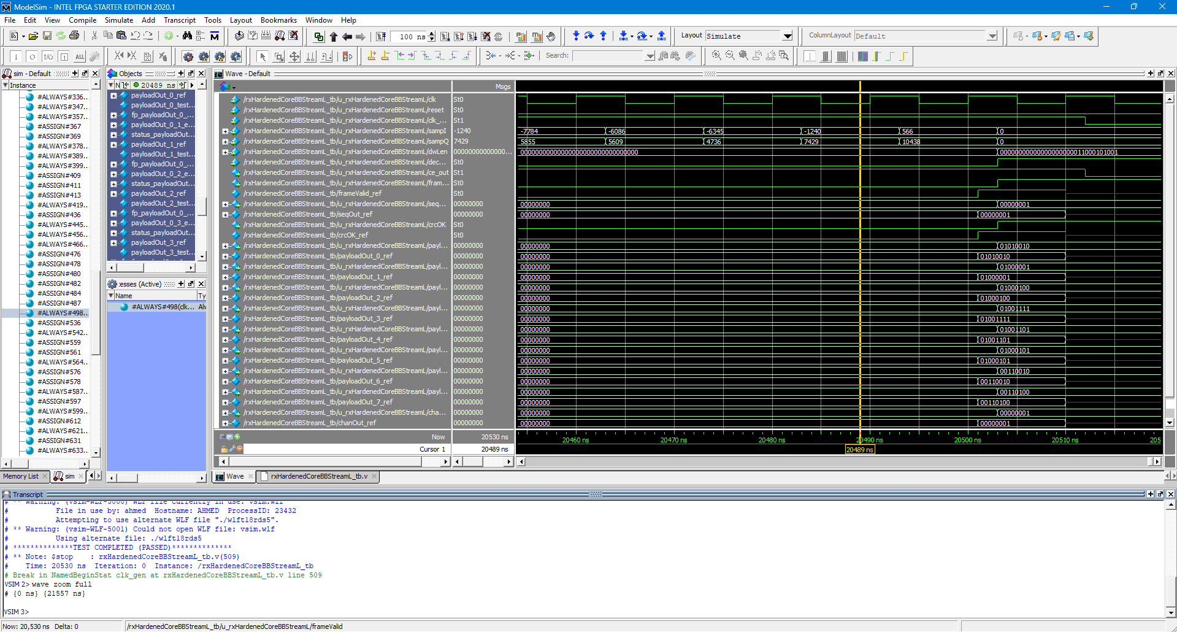1177x632 pixels.
Task: Click the large M icon in the top toolbar
Action: 215,36
